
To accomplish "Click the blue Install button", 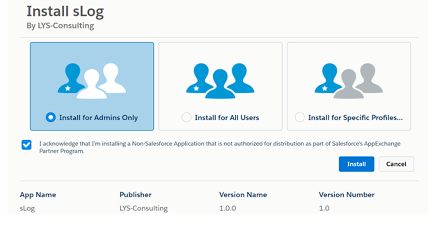I will [357, 164].
